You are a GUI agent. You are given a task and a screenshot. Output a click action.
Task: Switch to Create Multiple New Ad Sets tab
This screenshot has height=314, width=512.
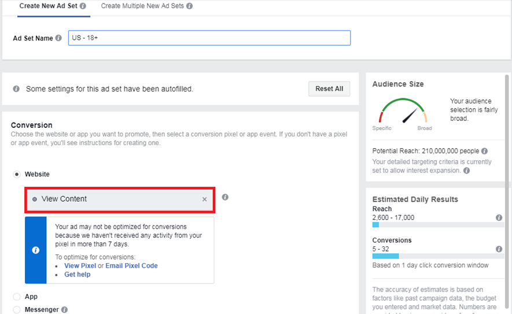coord(142,6)
